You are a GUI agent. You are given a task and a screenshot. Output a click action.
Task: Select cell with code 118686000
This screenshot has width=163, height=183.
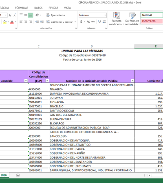click(39, 166)
